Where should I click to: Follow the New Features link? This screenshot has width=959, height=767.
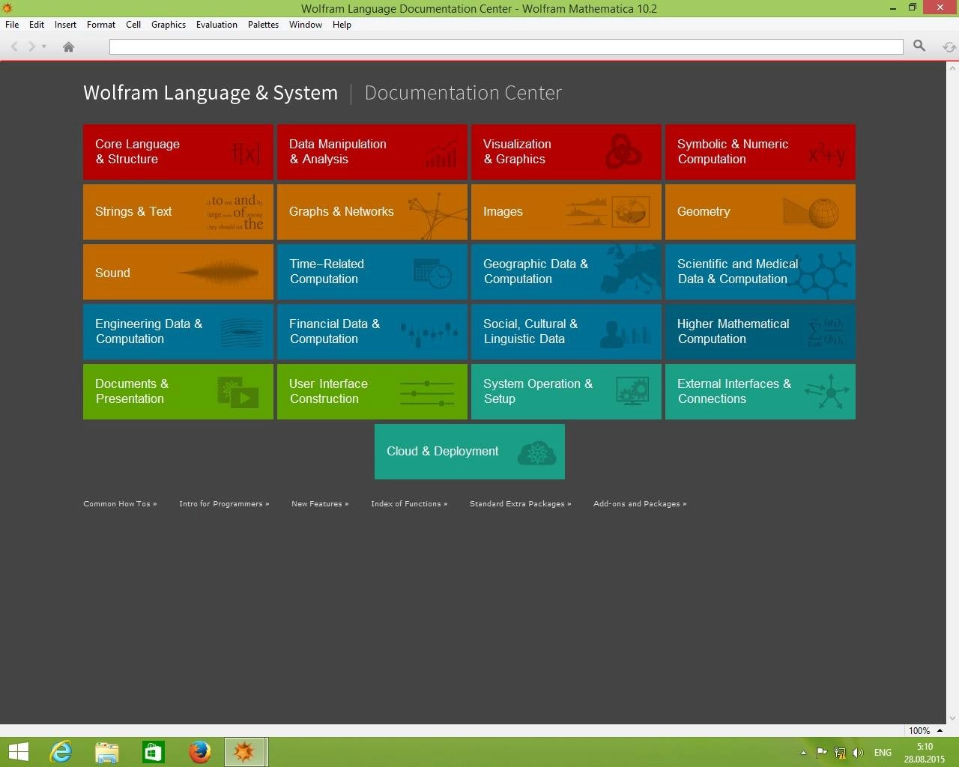[x=320, y=504]
